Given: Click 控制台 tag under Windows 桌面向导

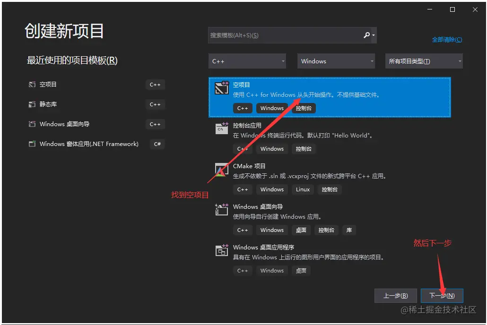Looking at the screenshot, I should click(x=326, y=230).
